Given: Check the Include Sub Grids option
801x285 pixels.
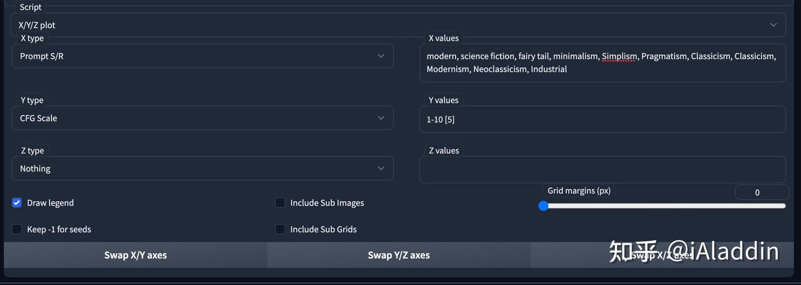Looking at the screenshot, I should [x=280, y=229].
